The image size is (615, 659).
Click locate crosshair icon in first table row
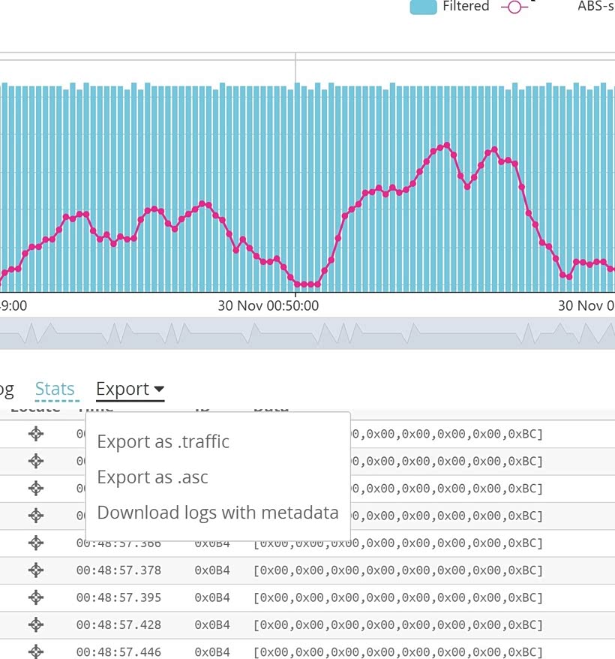36,433
